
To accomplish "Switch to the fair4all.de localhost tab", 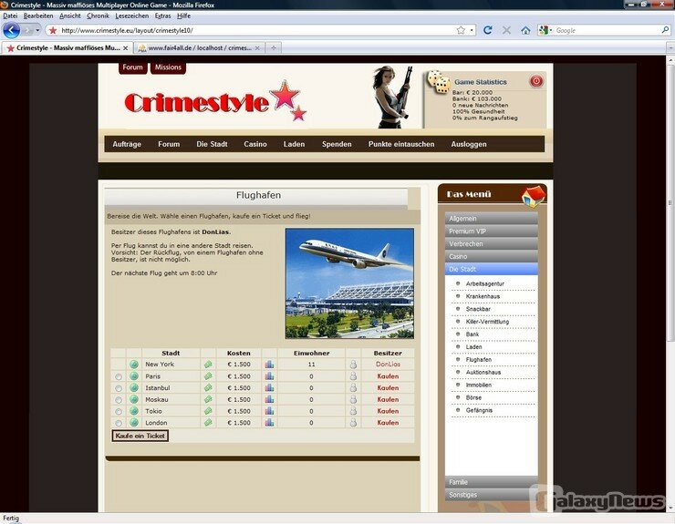I will pos(199,48).
